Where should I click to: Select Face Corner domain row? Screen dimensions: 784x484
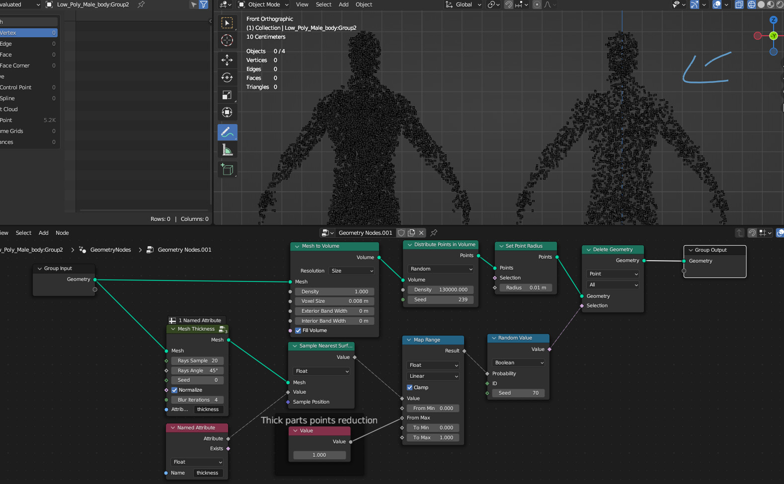28,66
